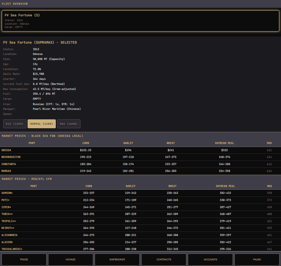Click the IZMIR* port name

coord(6,207)
